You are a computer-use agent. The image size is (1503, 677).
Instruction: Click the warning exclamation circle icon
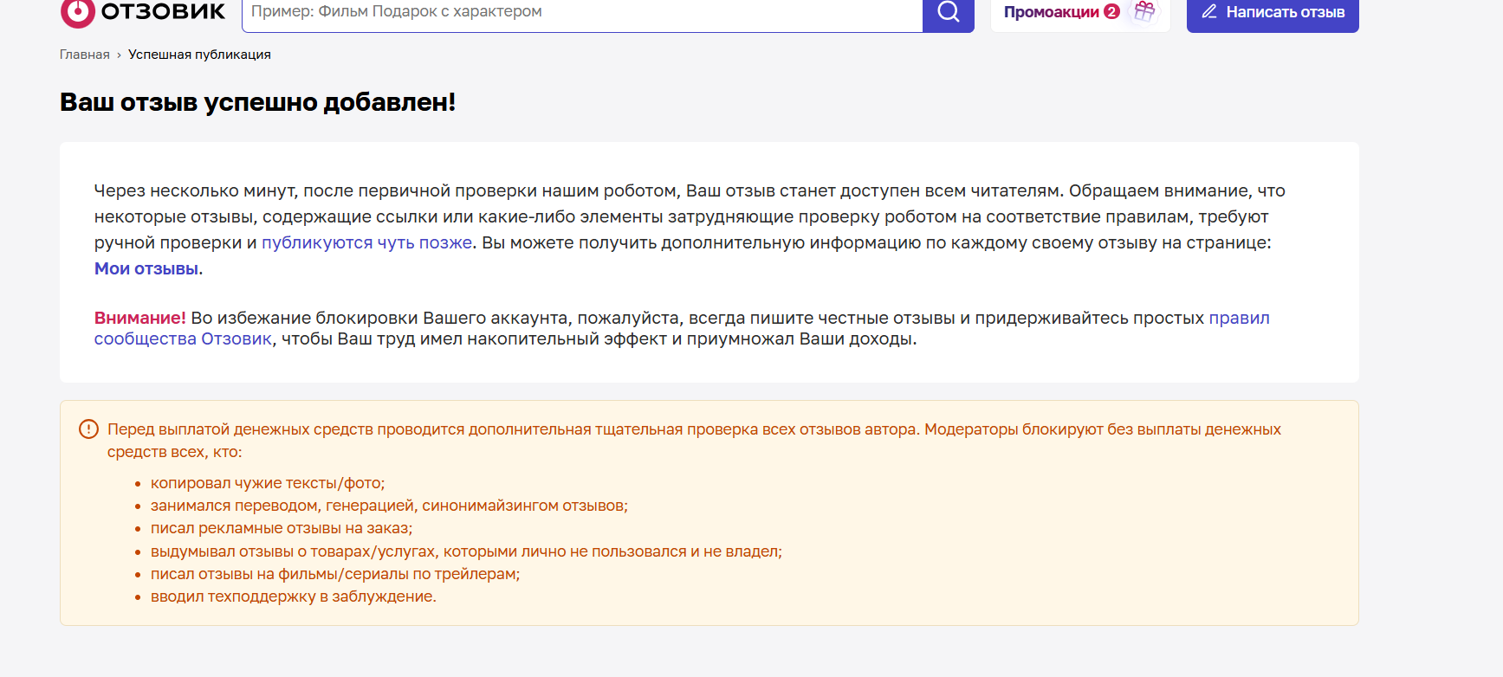[88, 429]
